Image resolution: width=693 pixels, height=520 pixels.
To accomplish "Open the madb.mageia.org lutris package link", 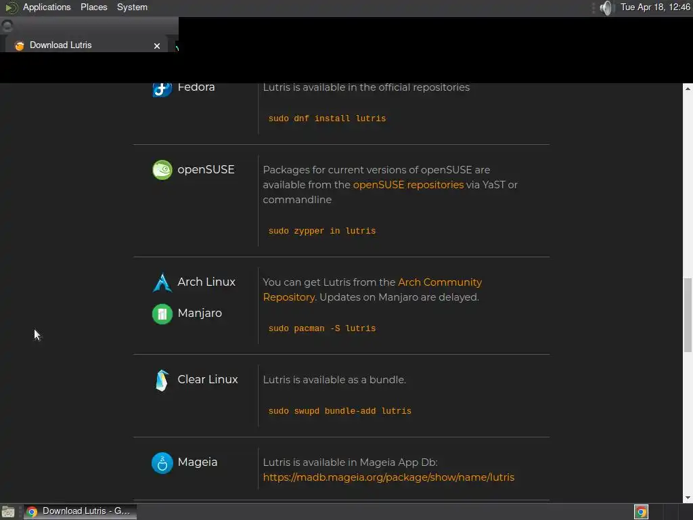I will click(x=388, y=477).
